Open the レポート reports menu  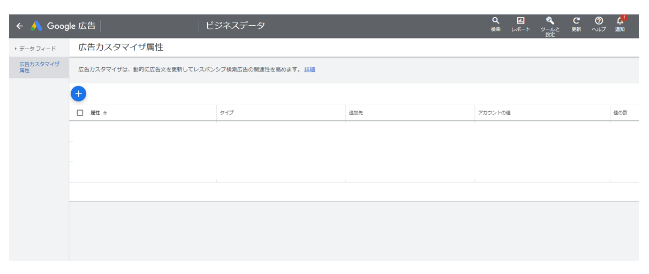point(520,25)
